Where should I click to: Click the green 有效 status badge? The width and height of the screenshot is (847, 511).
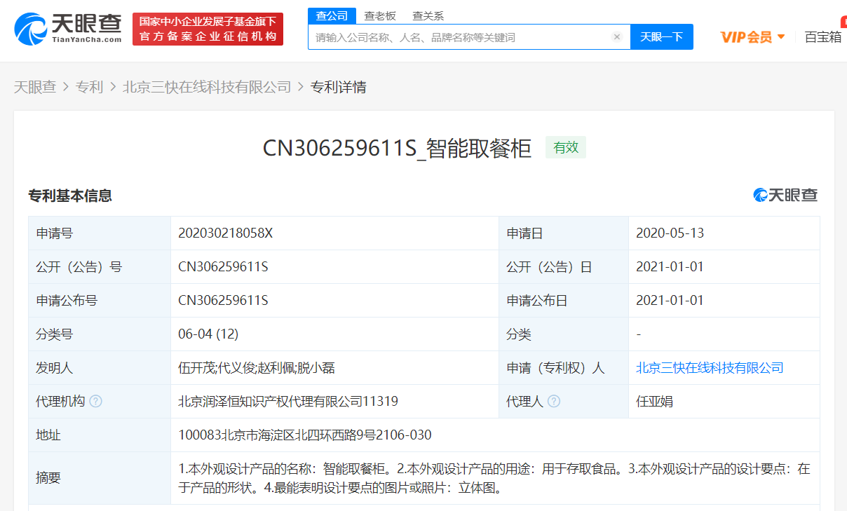[x=565, y=148]
